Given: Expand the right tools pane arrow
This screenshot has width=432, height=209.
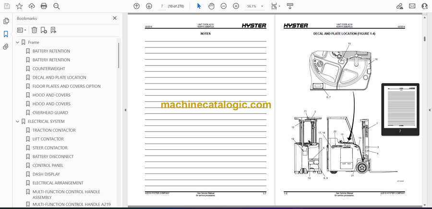Looking at the screenshot, I should tap(429, 110).
